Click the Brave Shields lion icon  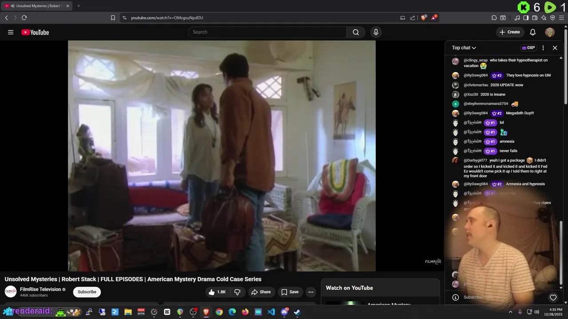tap(424, 18)
